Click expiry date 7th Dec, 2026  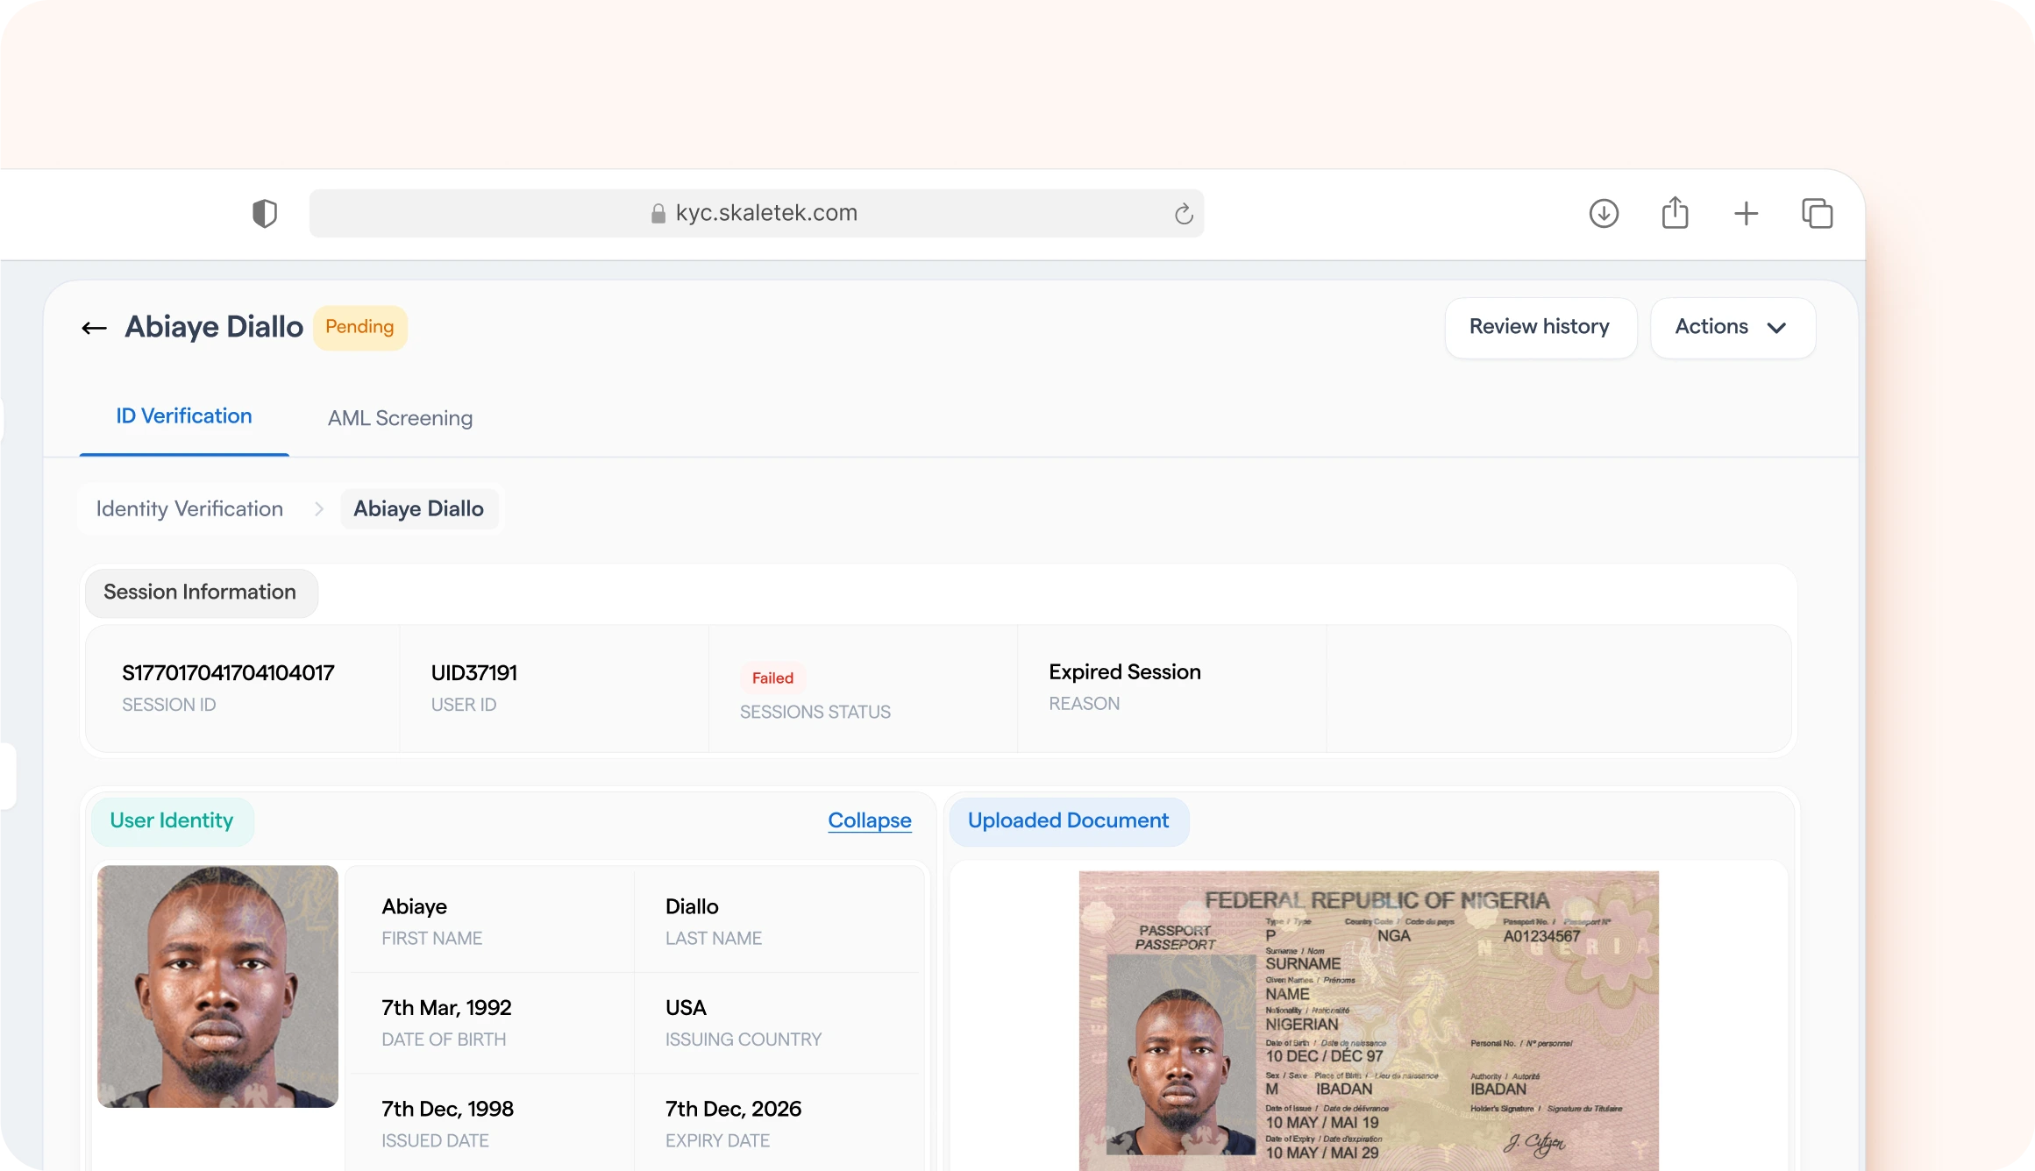(x=733, y=1109)
